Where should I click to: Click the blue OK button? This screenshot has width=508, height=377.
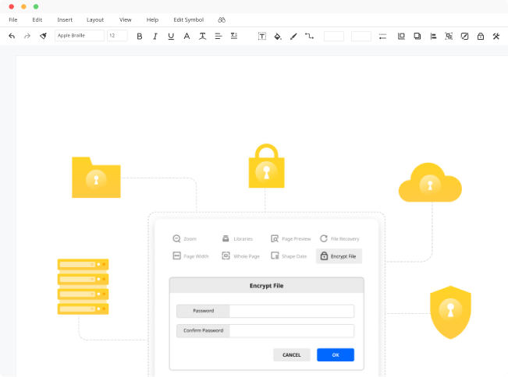click(336, 354)
